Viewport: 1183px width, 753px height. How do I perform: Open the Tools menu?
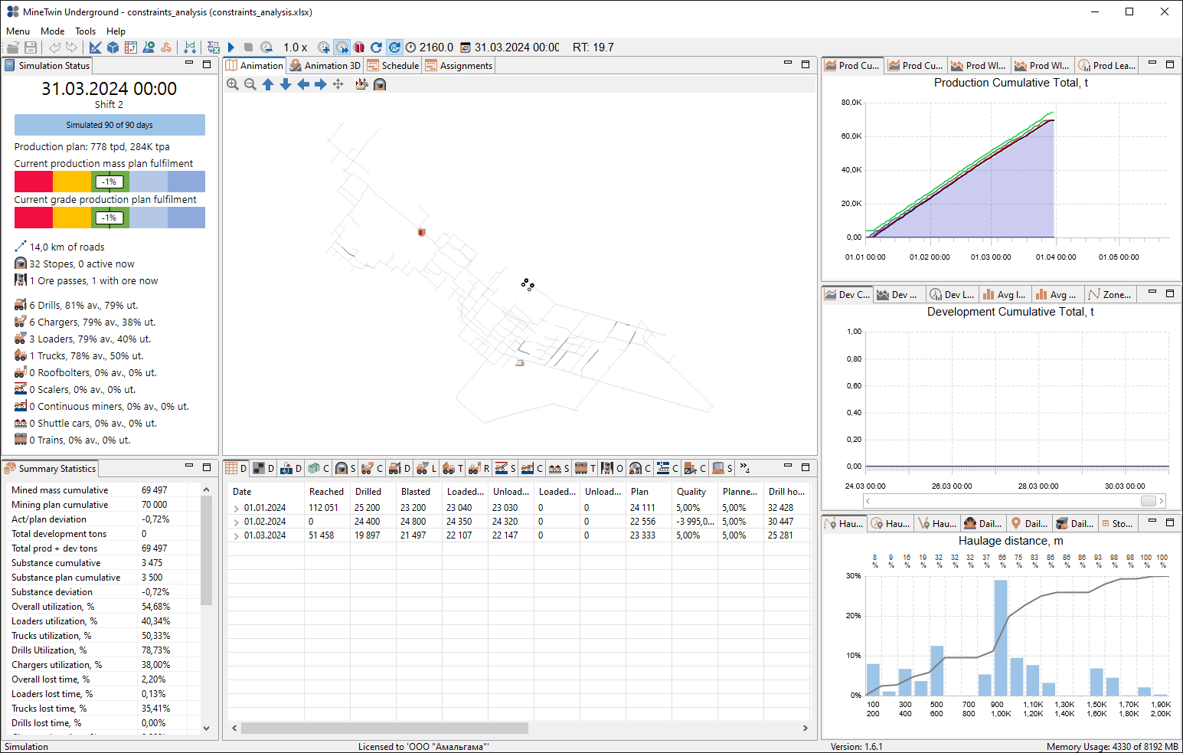pos(86,31)
